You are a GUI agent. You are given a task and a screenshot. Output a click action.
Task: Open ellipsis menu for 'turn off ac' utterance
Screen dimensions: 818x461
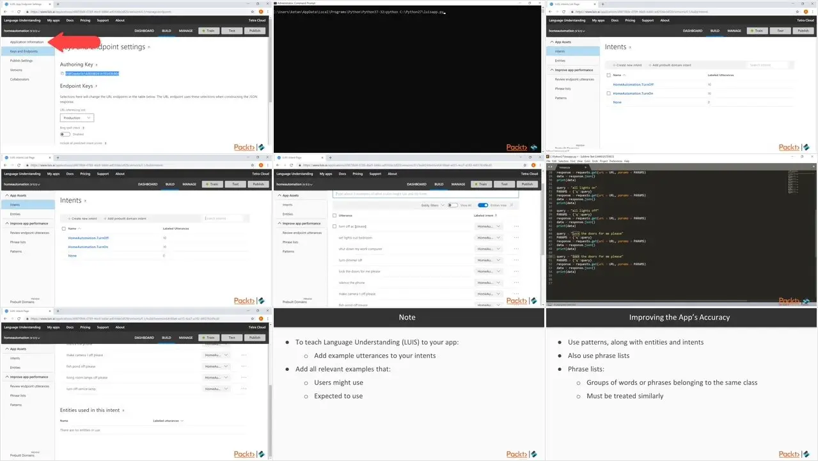[x=515, y=226]
